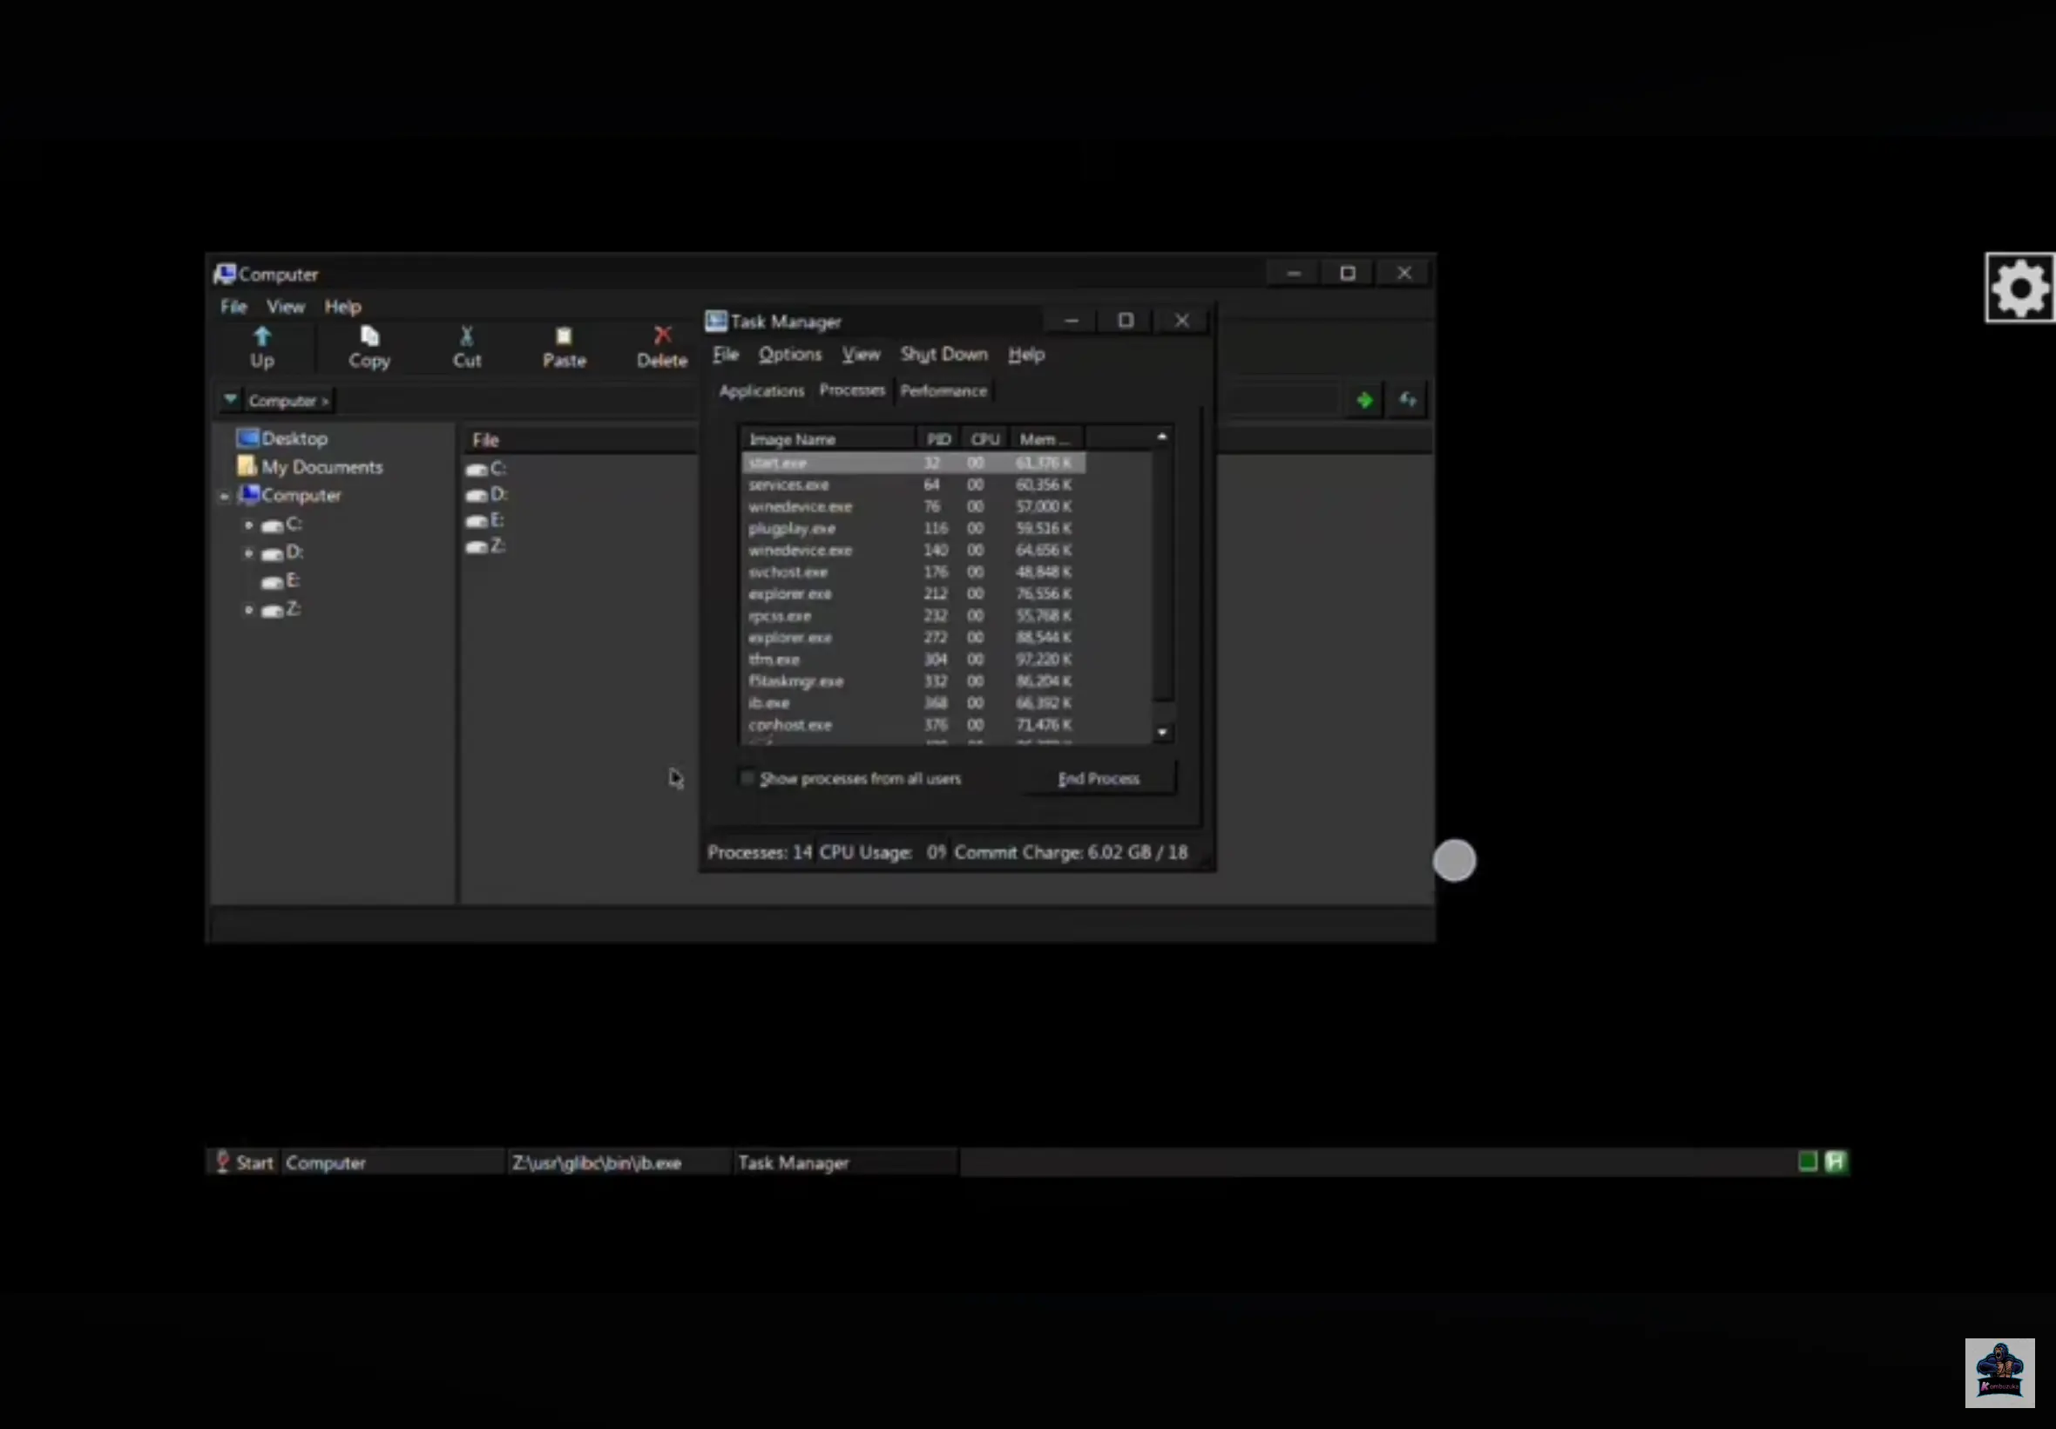Click the green go arrow icon
The image size is (2056, 1429).
[x=1364, y=400]
